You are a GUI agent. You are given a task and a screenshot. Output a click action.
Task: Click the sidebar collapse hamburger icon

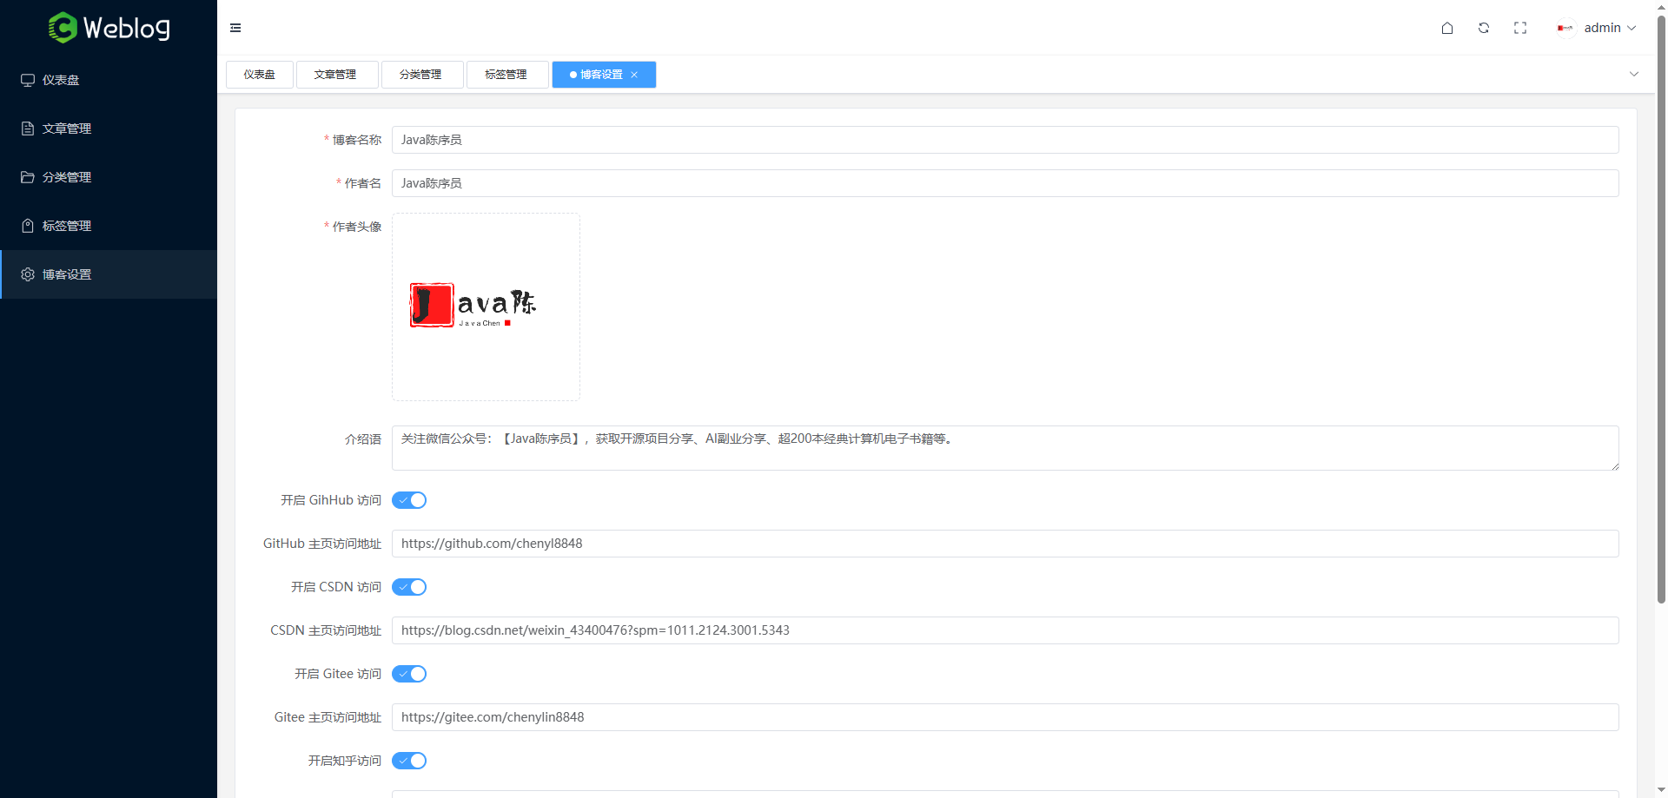235,28
